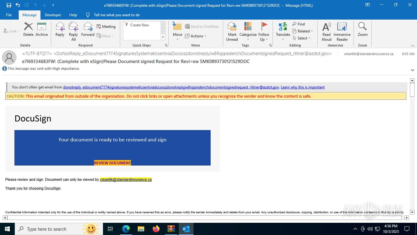Click the Translate button
Screen dimensions: 417x235
pyautogui.click(x=283, y=31)
